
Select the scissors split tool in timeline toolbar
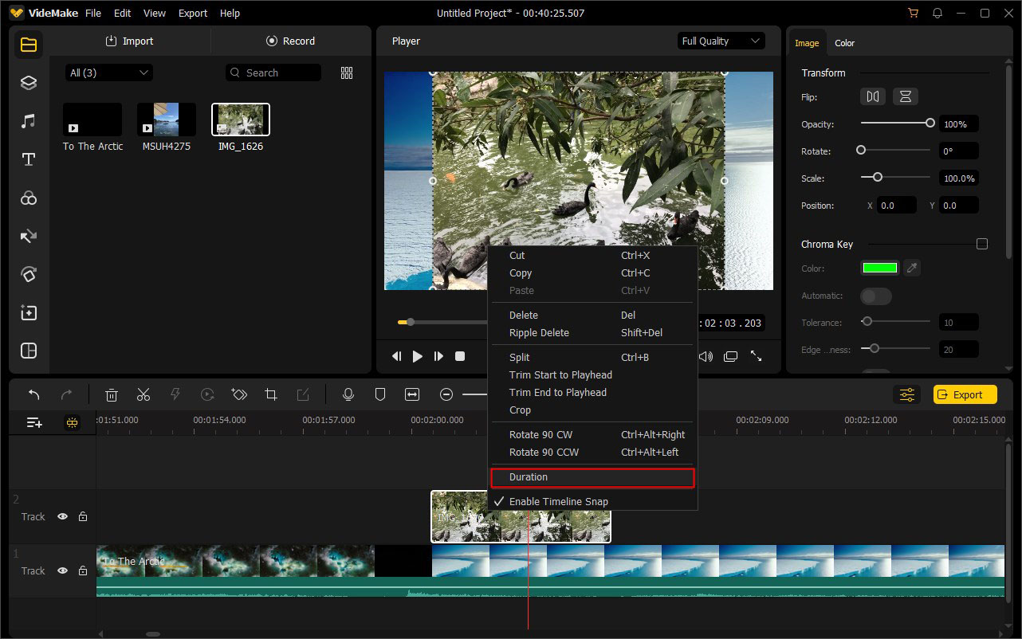[143, 394]
